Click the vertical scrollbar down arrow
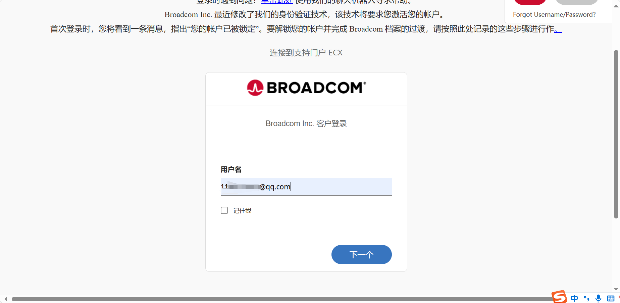The height and width of the screenshot is (303, 620). 616,289
